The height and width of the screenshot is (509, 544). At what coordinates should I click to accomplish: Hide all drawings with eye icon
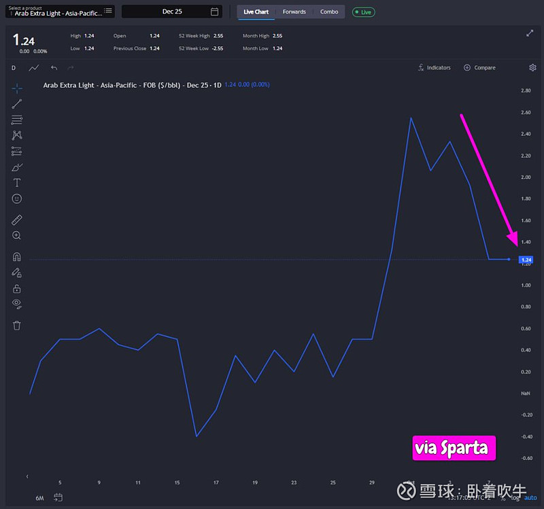(x=17, y=303)
